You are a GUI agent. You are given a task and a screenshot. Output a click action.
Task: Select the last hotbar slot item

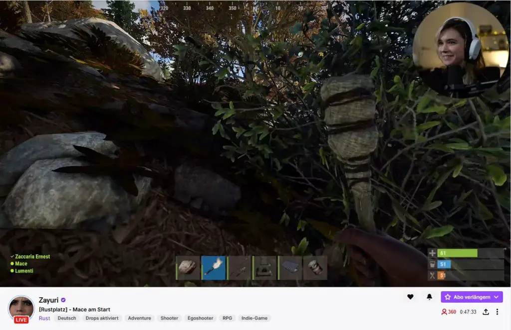(x=315, y=268)
